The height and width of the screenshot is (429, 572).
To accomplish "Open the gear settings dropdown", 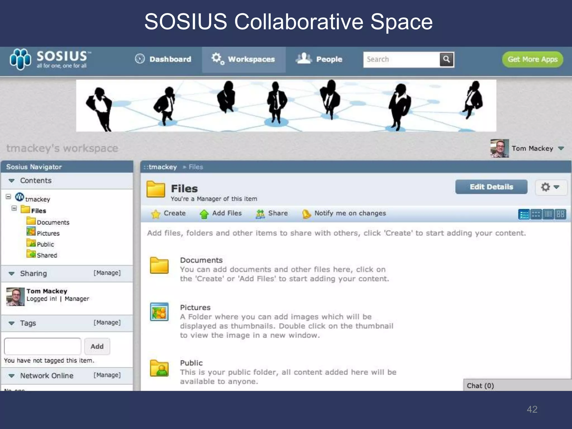I will coord(551,187).
